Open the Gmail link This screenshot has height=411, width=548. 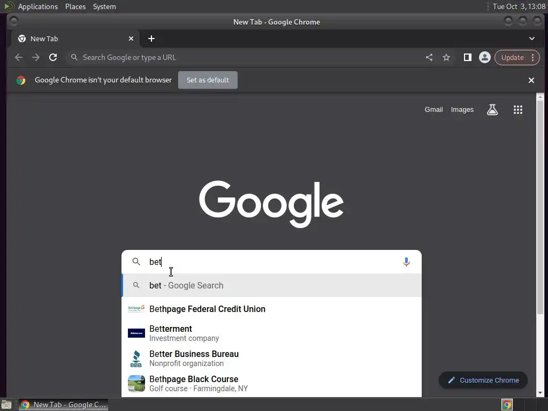click(433, 110)
